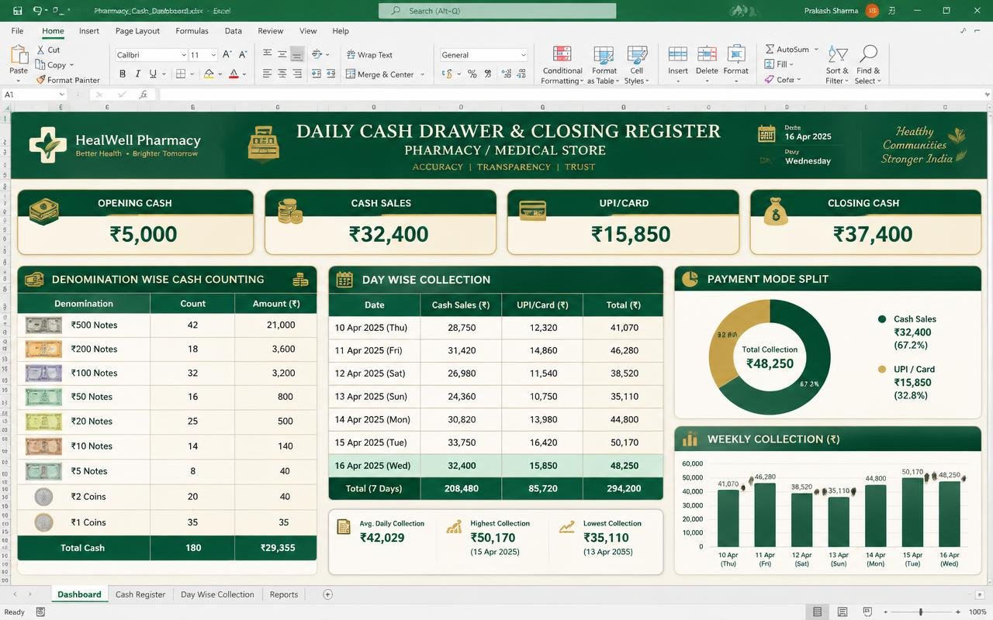Image resolution: width=993 pixels, height=620 pixels.
Task: Apply the yellow fill color bucket
Action: point(208,74)
